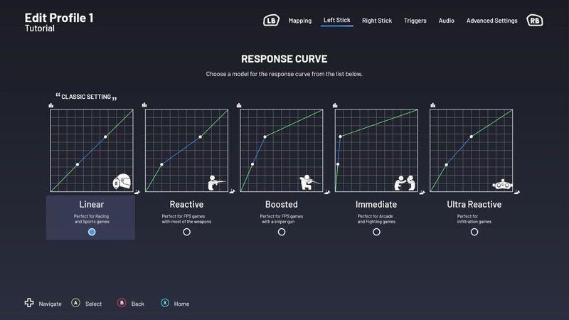
Task: Click the red B button icon
Action: pos(122,303)
